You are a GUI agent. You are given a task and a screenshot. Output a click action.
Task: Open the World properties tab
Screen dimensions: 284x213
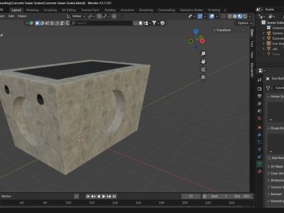pyautogui.click(x=260, y=118)
